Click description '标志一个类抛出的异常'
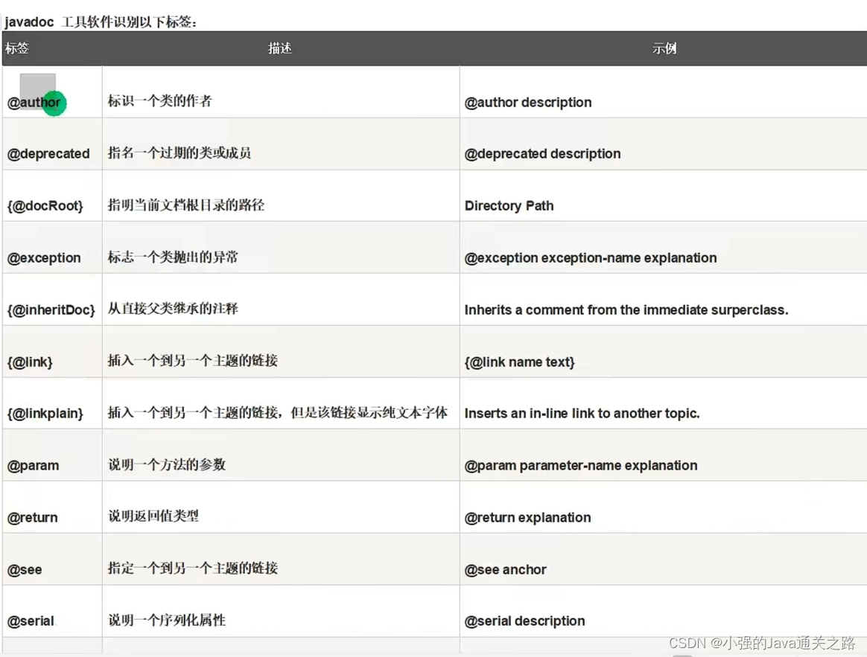This screenshot has height=657, width=867. tap(173, 257)
